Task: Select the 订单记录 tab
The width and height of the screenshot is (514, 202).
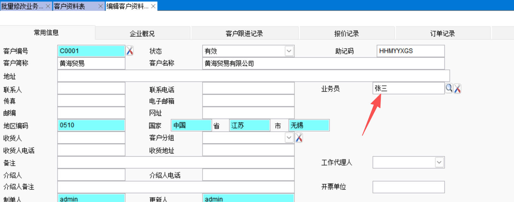Action: [442, 34]
